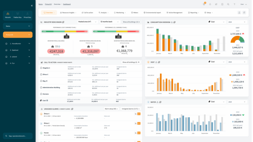This screenshot has height=142, width=253.
Task: Click the copy icon beside Unsigned Alarms
Action: point(72,109)
